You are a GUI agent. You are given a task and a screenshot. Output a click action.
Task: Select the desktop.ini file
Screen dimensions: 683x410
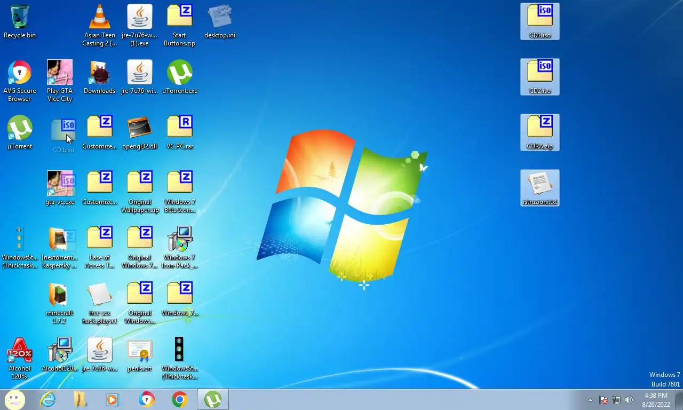[220, 21]
